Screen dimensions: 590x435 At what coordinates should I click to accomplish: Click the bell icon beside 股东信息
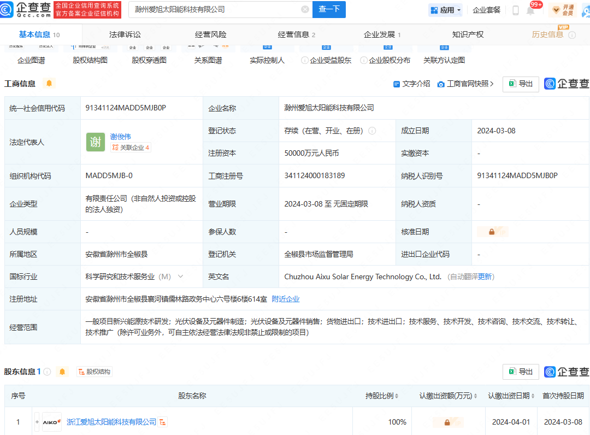pos(62,372)
